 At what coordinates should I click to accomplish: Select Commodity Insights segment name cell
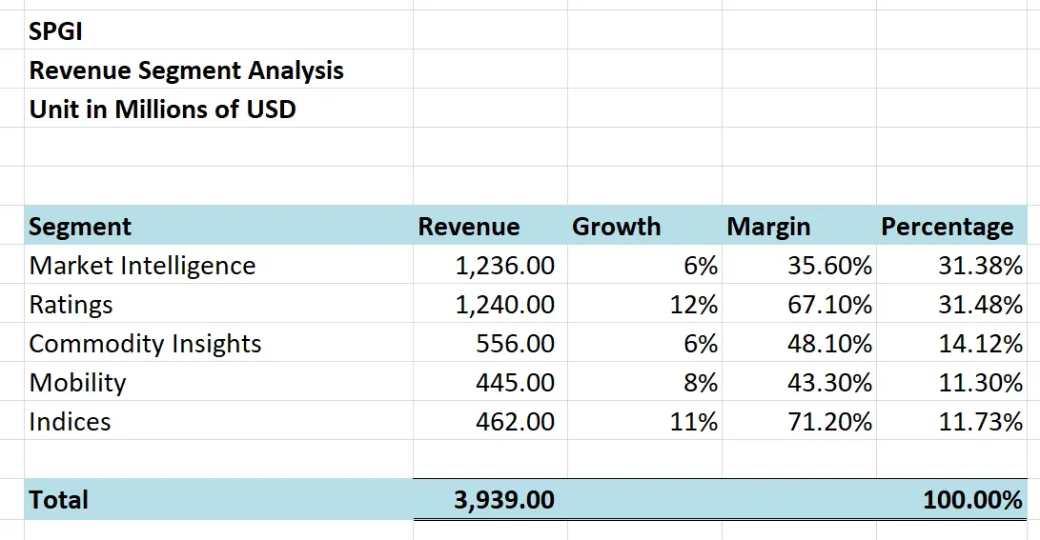coord(145,344)
